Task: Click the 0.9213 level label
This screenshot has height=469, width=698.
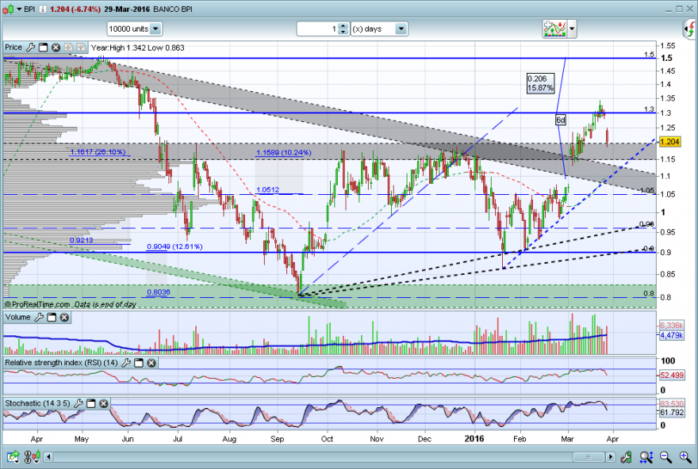Action: [x=82, y=240]
